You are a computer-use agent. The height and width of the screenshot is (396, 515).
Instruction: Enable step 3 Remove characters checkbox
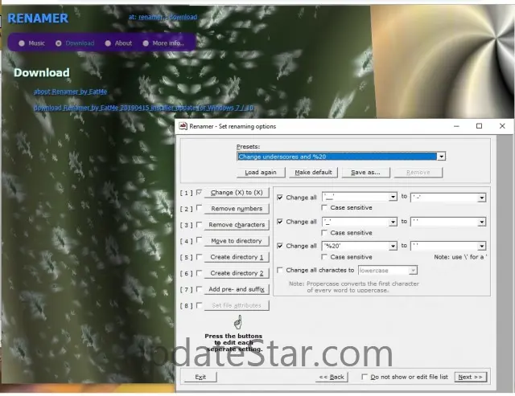tap(199, 225)
